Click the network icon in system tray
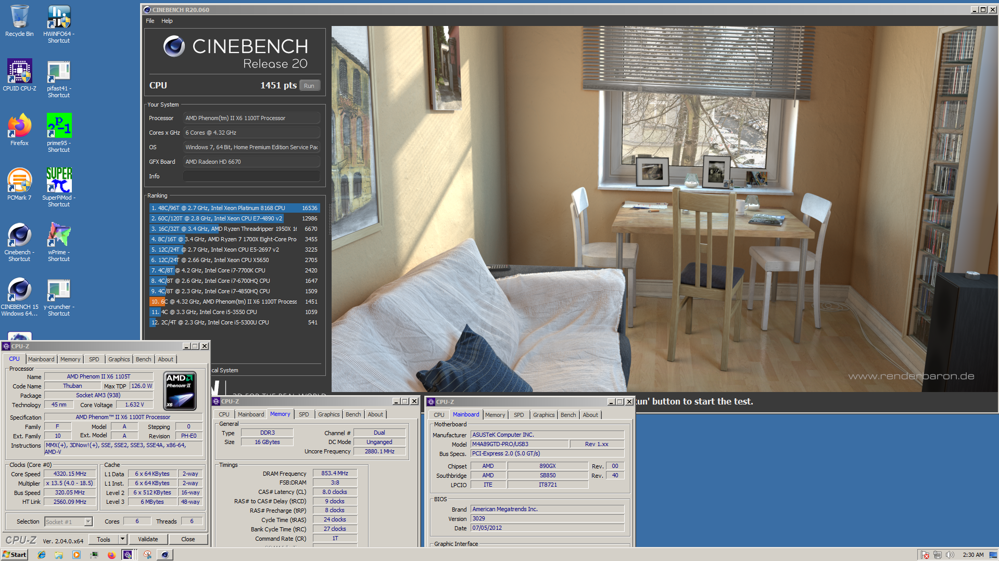Image resolution: width=999 pixels, height=561 pixels. 938,555
